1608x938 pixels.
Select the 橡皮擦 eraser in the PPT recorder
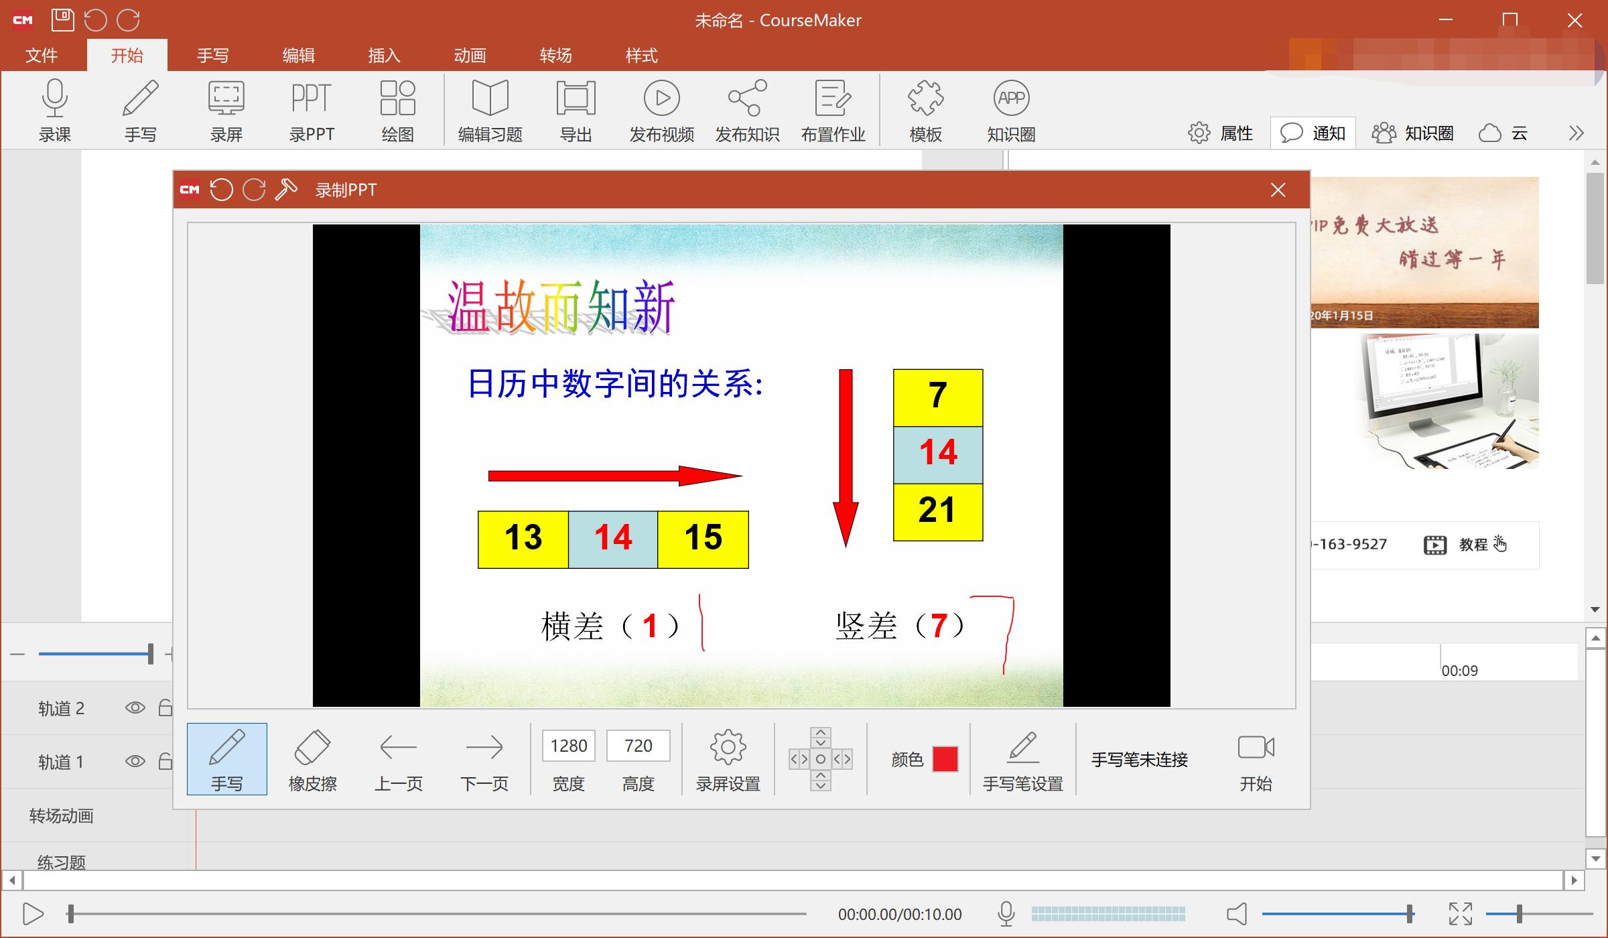point(312,759)
